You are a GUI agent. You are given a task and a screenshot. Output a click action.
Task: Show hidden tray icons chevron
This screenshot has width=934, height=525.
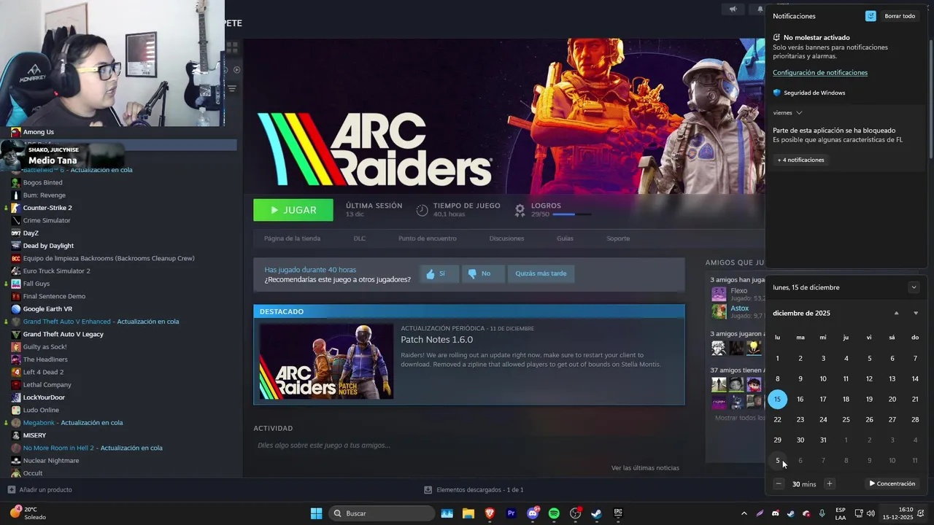pyautogui.click(x=744, y=513)
